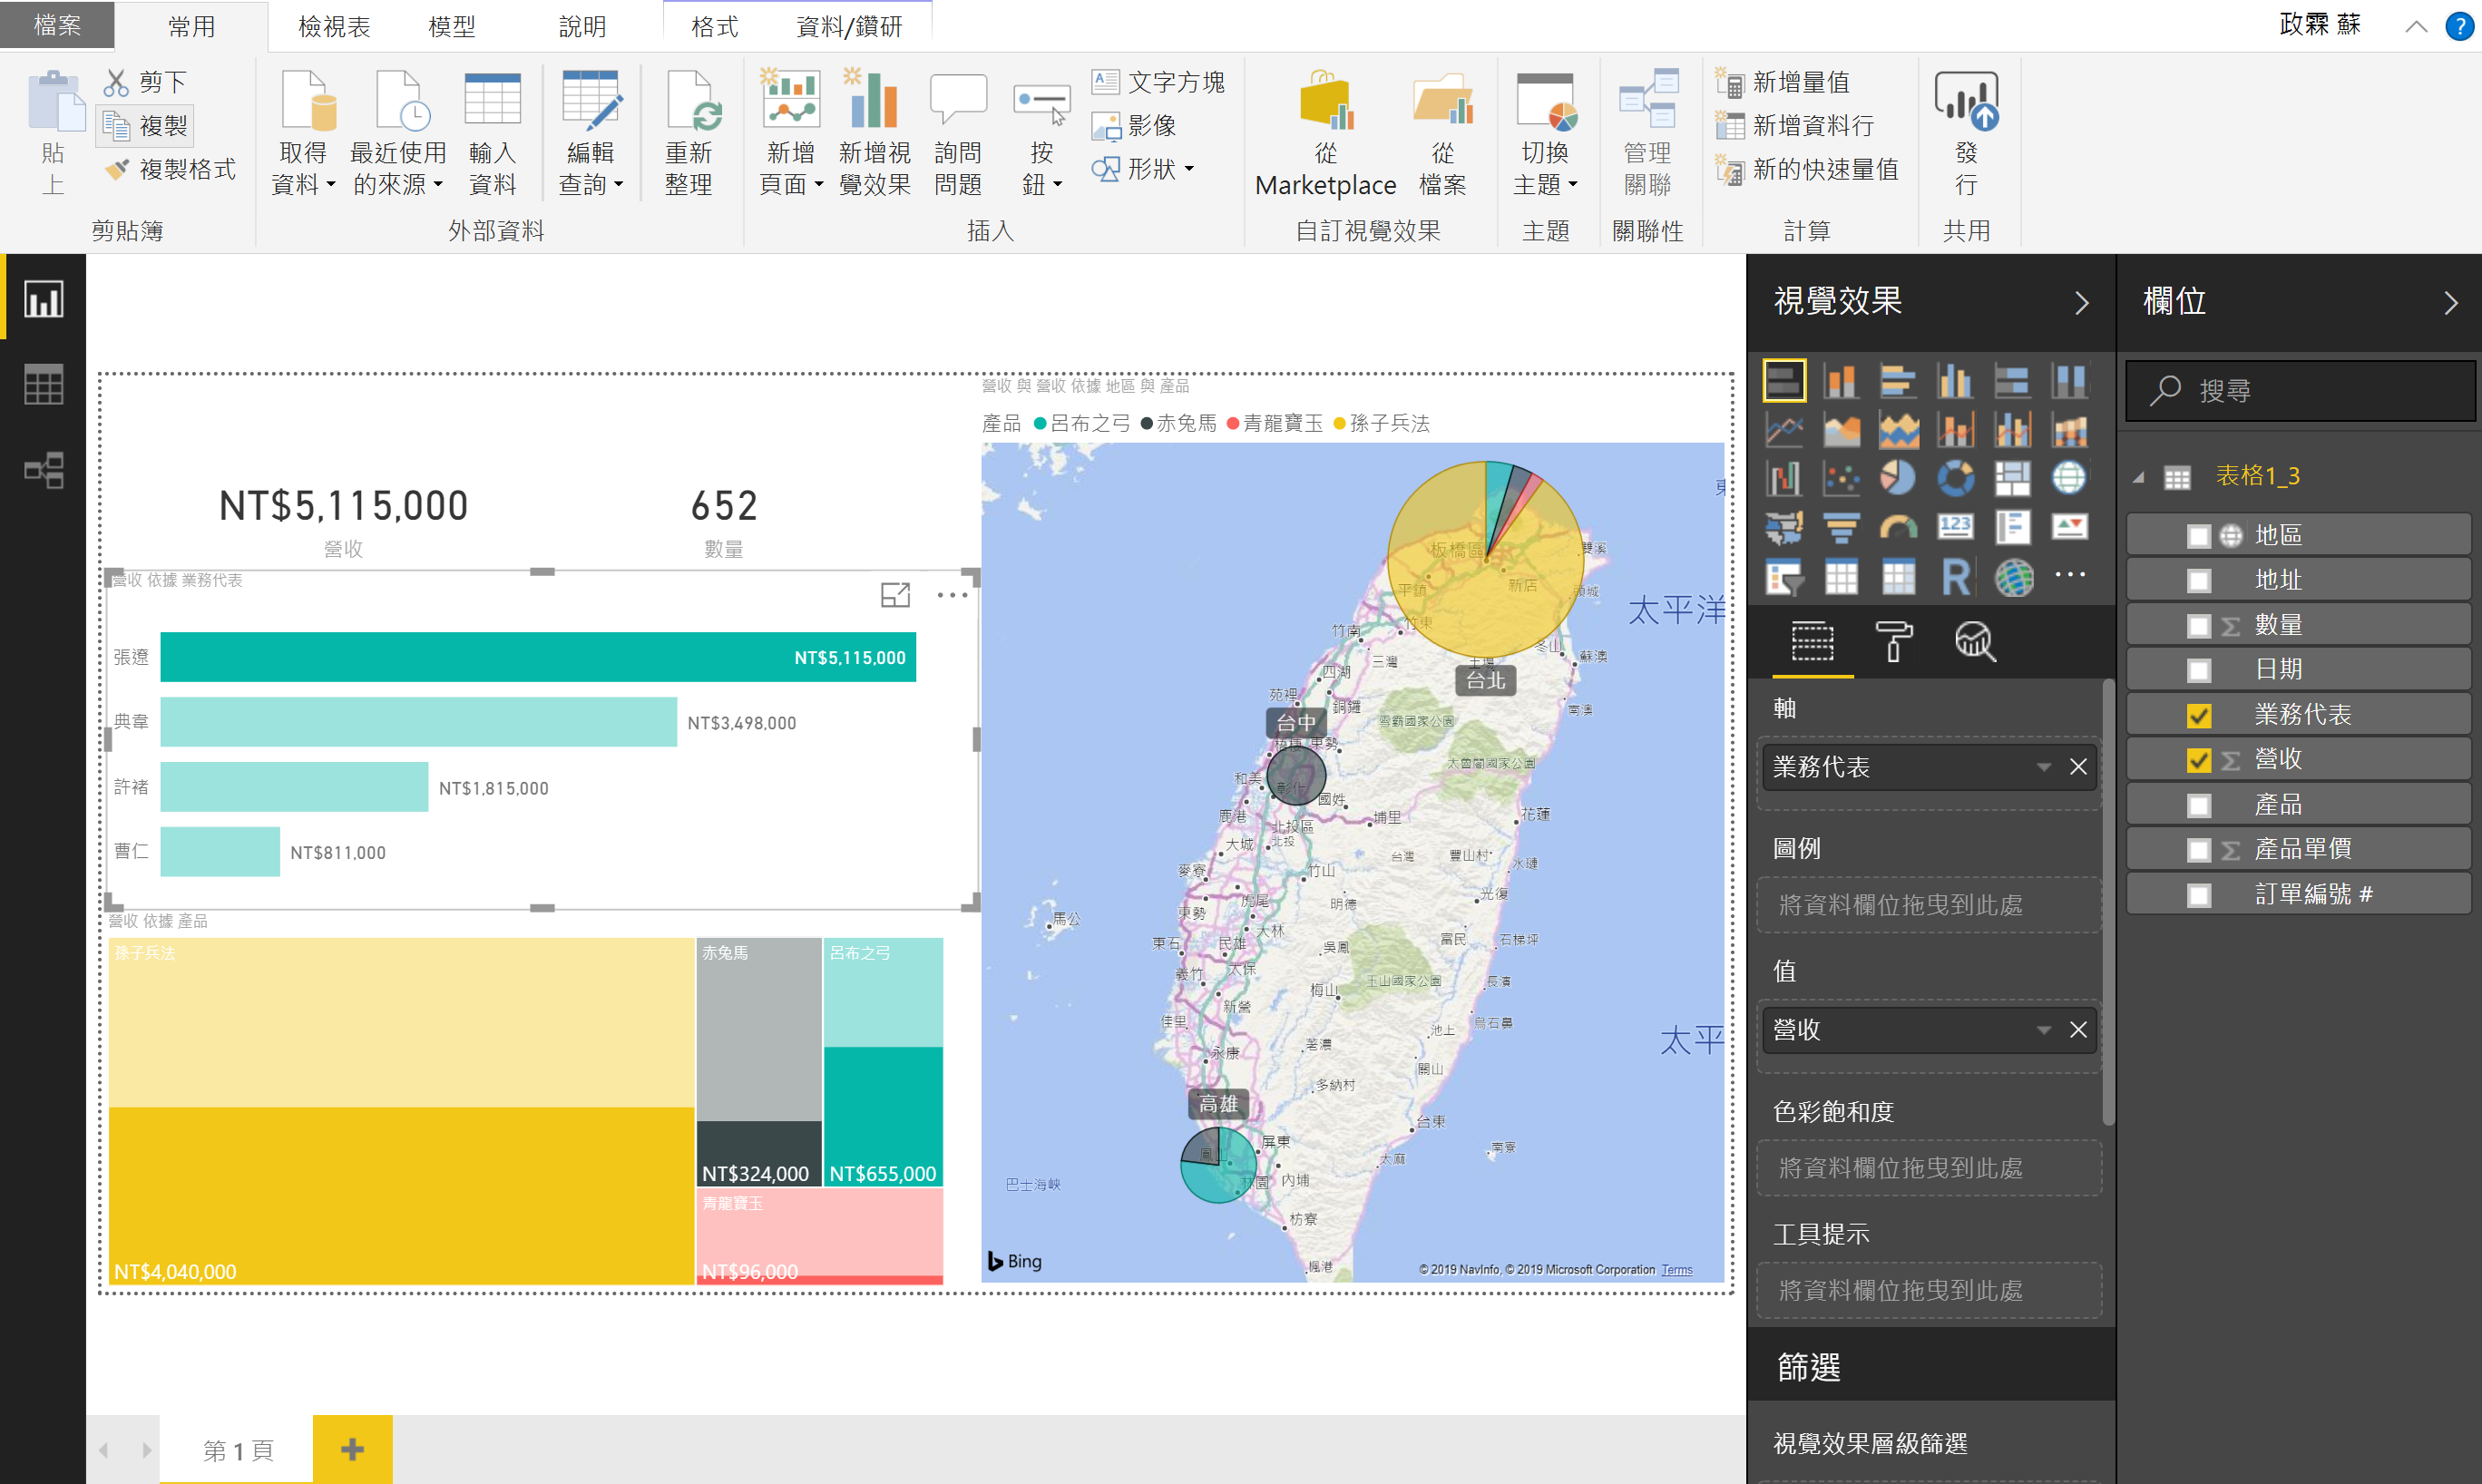
Task: Switch to the Data view icon
Action: click(43, 385)
